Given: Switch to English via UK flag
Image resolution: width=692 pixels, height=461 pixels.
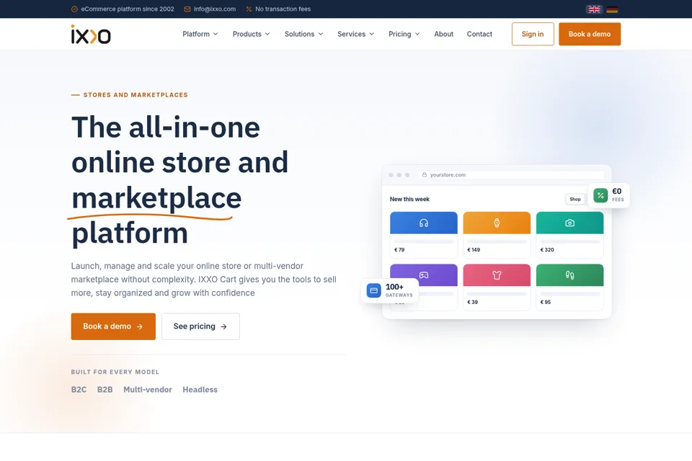Looking at the screenshot, I should click(594, 9).
